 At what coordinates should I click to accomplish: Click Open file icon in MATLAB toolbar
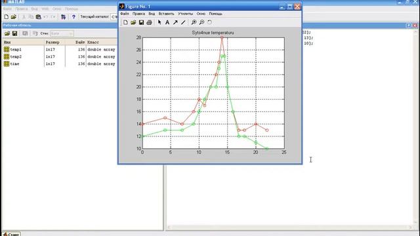tap(13, 17)
